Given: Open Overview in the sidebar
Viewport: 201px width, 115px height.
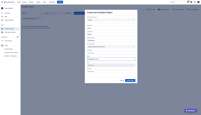Looking at the screenshot, I should (7, 13).
